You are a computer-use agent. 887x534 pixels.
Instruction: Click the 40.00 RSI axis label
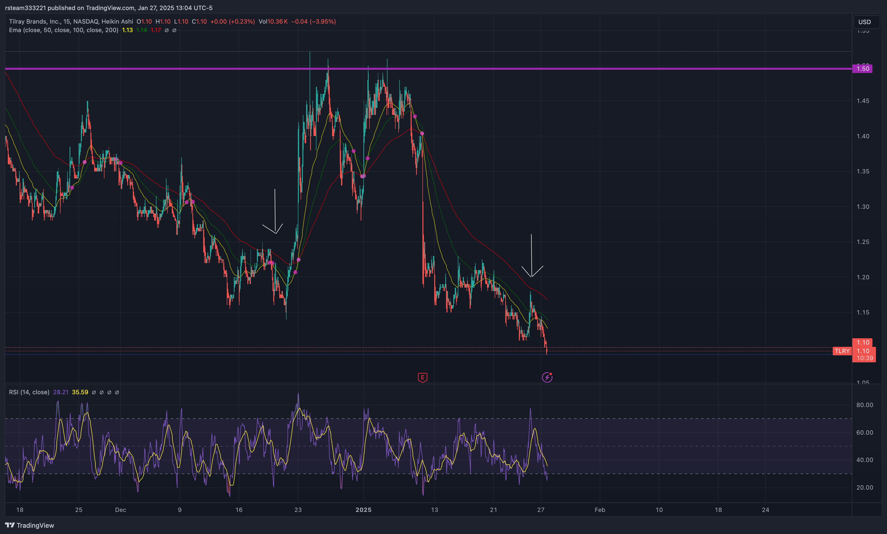tap(865, 460)
